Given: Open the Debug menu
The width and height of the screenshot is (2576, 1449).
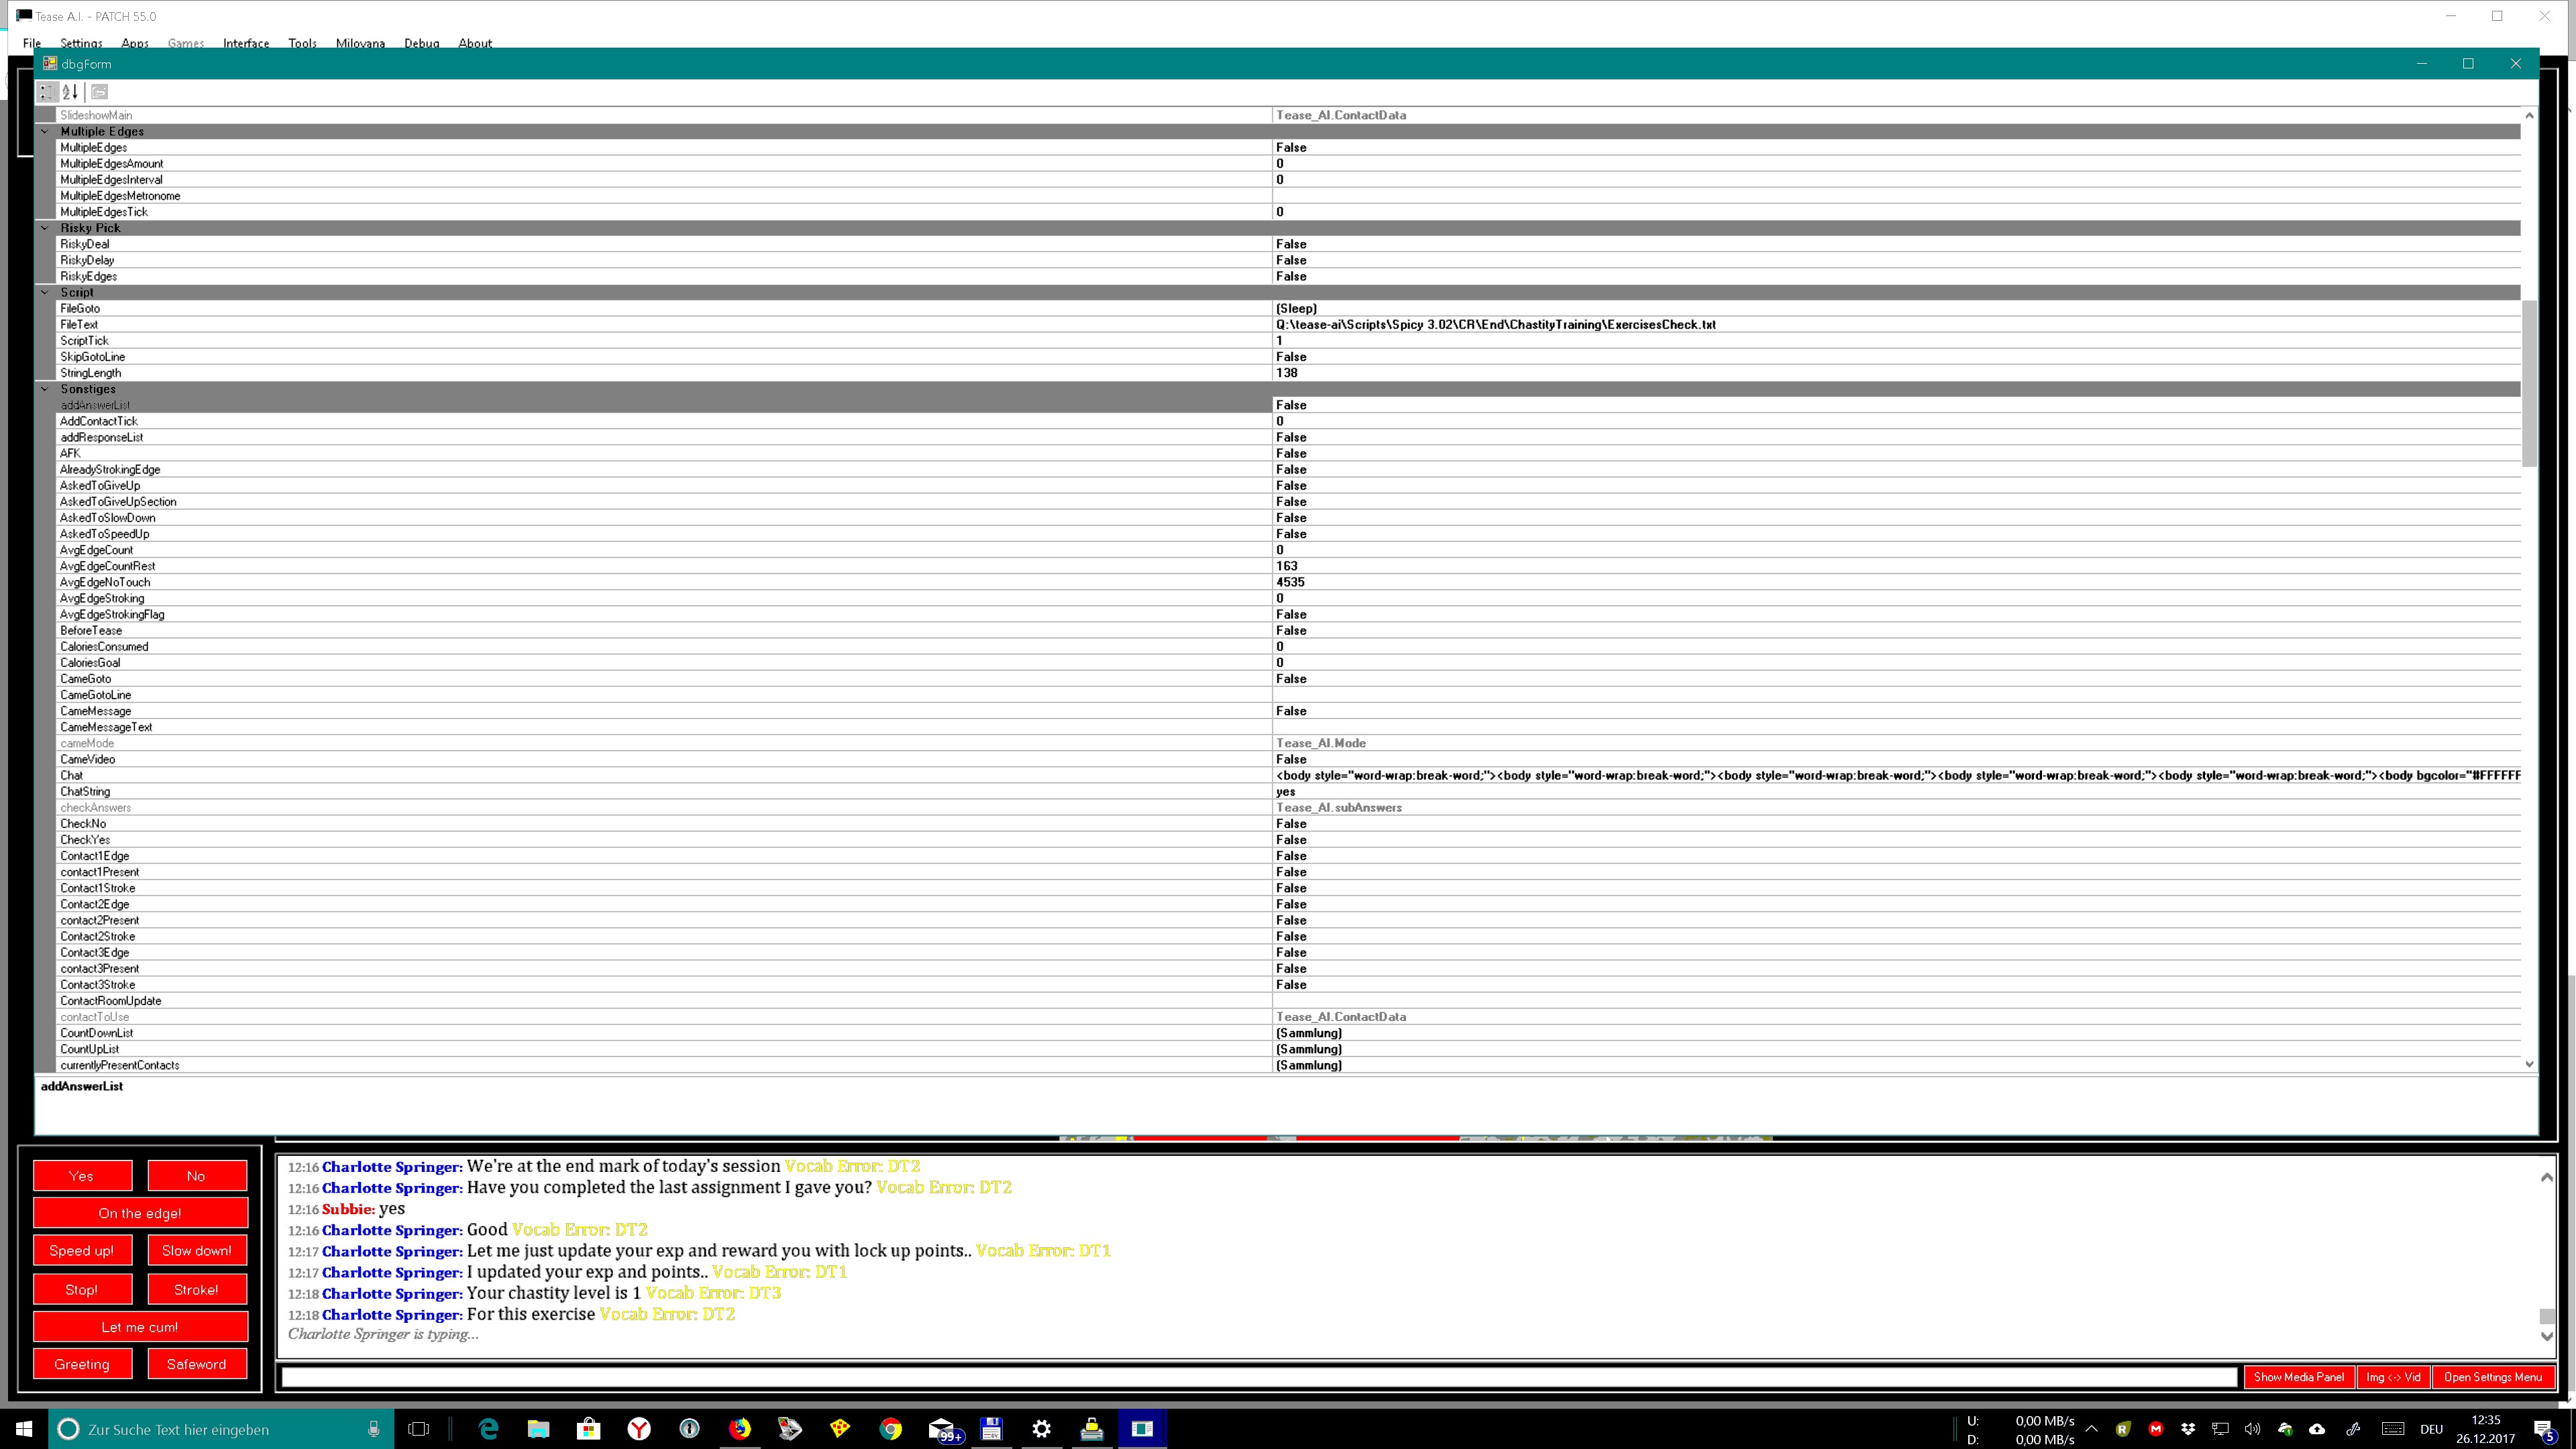Looking at the screenshot, I should tap(421, 43).
